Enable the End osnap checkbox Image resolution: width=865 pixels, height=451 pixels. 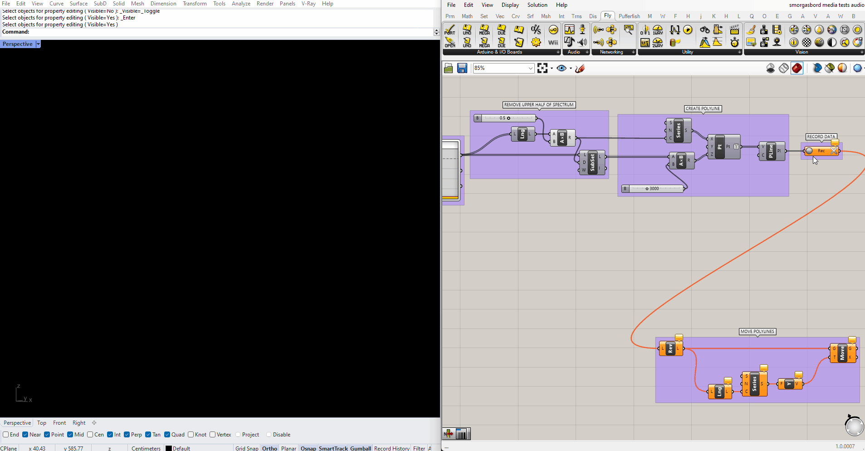[6, 435]
